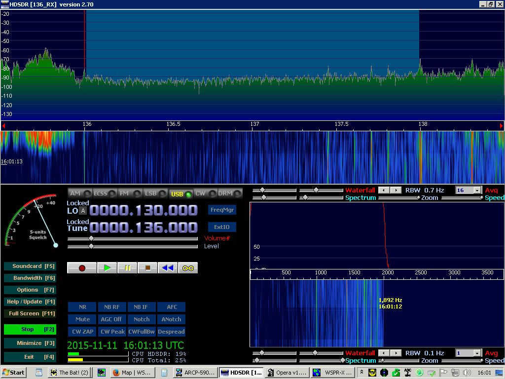505x379 pixels.
Task: Toggle loop playback with the yellow loop icon
Action: click(188, 268)
